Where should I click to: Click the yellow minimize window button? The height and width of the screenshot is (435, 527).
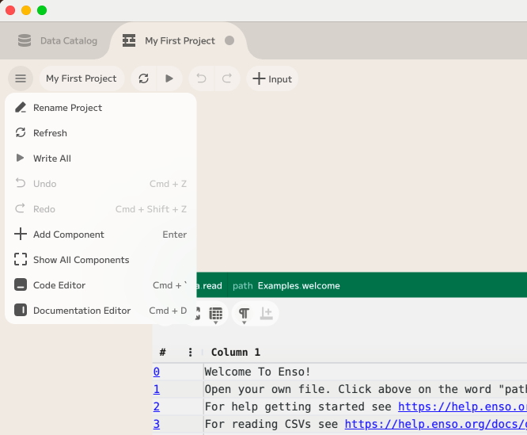(x=26, y=10)
